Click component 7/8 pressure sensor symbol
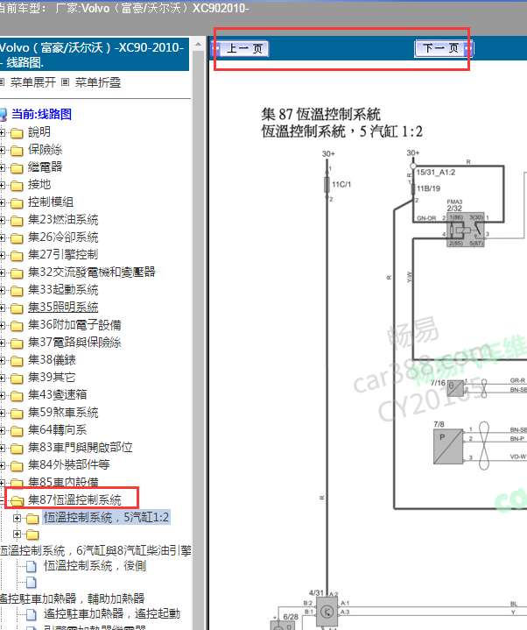This screenshot has height=630, width=527. pos(448,446)
